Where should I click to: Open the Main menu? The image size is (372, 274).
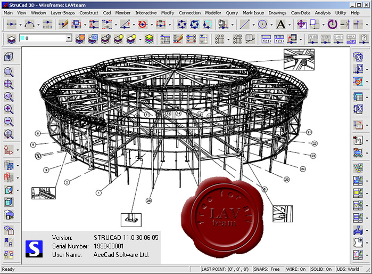tap(8, 13)
